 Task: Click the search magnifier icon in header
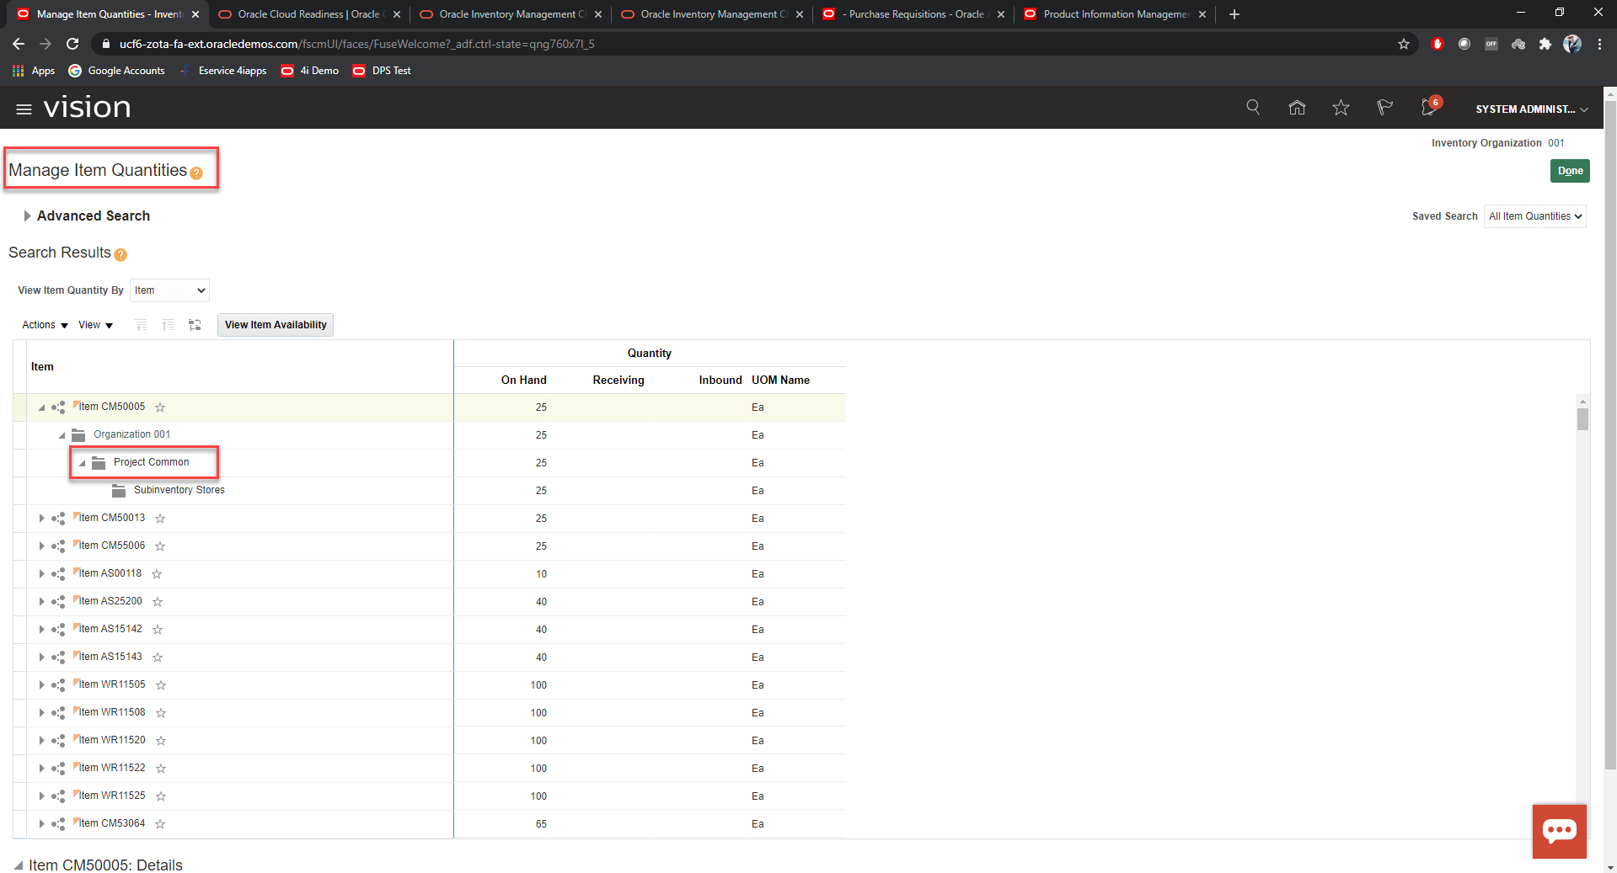coord(1253,108)
